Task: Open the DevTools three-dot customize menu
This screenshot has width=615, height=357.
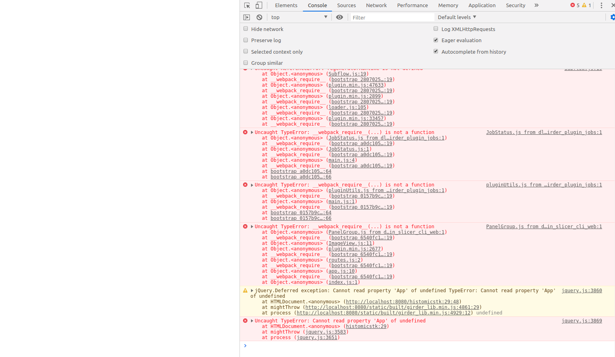Action: pyautogui.click(x=601, y=5)
